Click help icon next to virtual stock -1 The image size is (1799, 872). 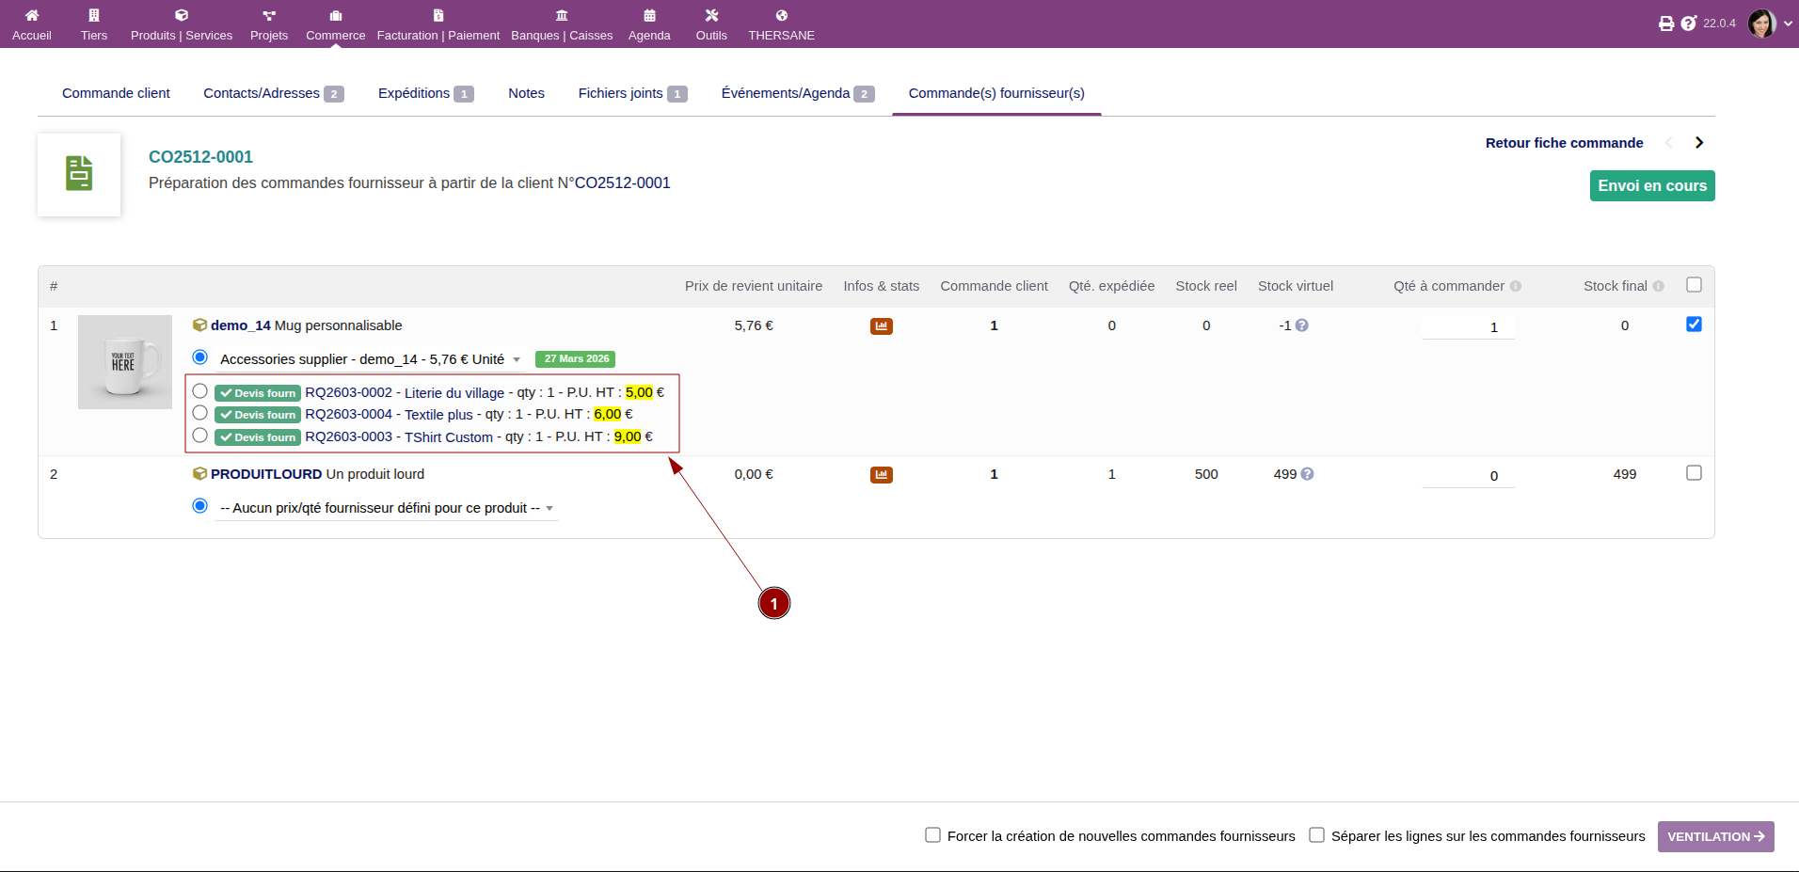pos(1302,325)
